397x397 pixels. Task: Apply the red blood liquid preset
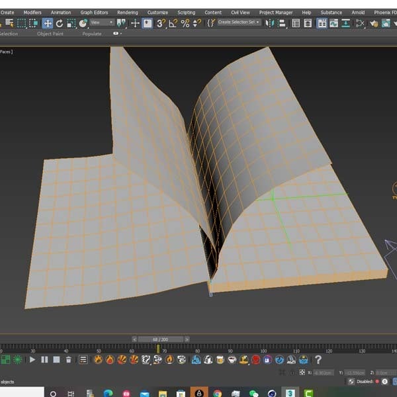[x=256, y=359]
